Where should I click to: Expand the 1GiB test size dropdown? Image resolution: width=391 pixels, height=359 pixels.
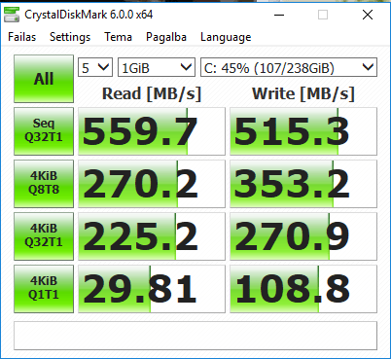pos(157,67)
